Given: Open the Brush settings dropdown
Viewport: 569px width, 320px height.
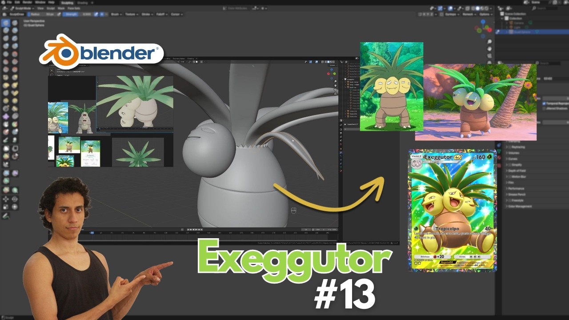Looking at the screenshot, I should (116, 14).
